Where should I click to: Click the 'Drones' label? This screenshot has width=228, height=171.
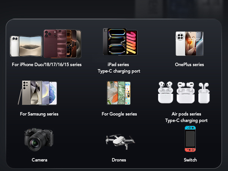(119, 160)
